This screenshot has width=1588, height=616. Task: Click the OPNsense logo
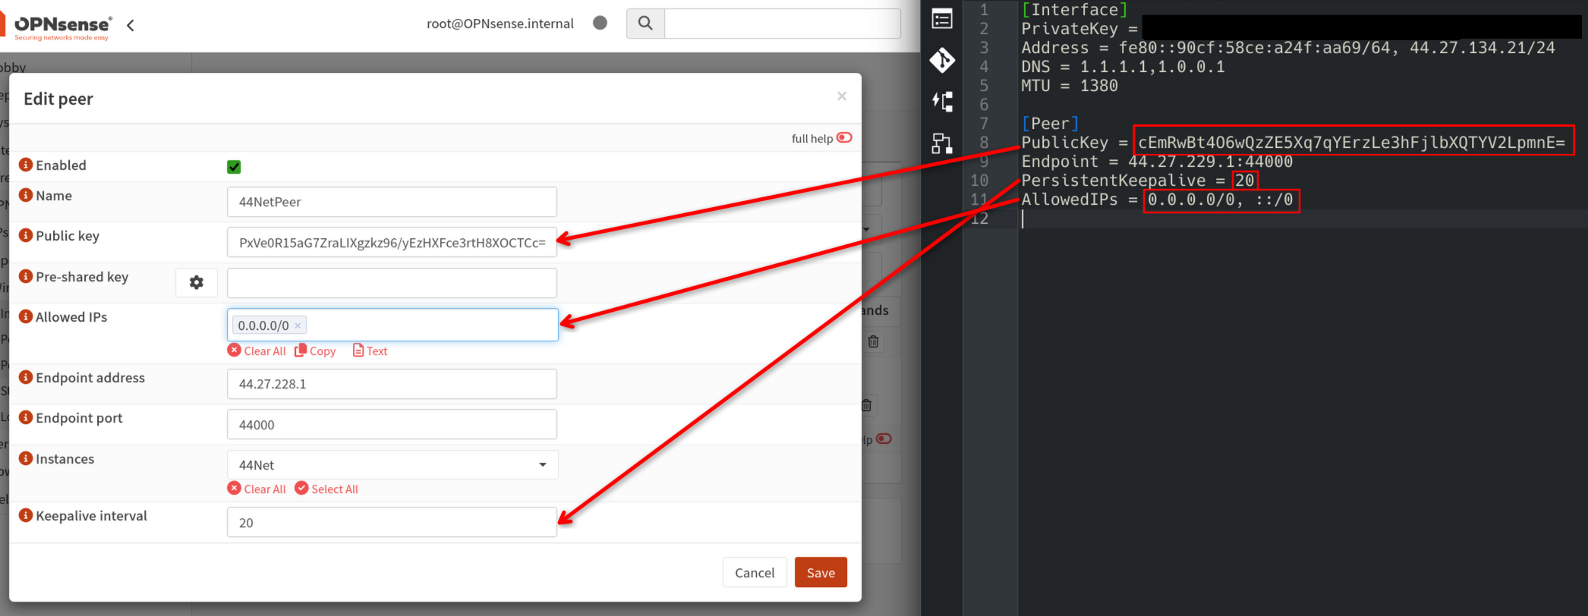62,27
